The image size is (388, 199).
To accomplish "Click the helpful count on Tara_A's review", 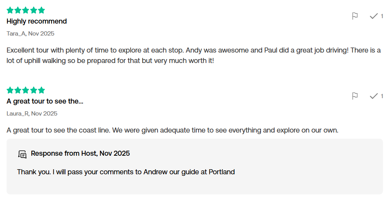I will click(382, 16).
